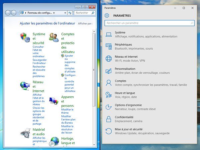The image size is (200, 150).
Task: Click the scrollbar down arrow in Control Panel
Action: 94,145
